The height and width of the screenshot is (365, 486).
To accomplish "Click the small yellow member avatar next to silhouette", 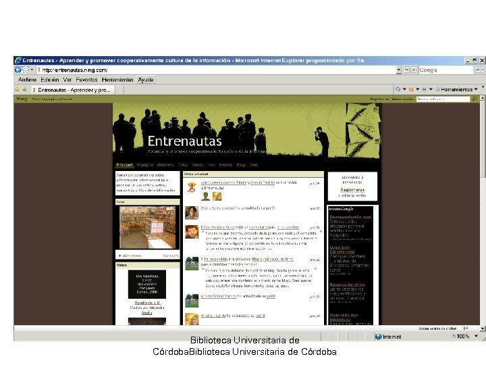I will coord(217,196).
